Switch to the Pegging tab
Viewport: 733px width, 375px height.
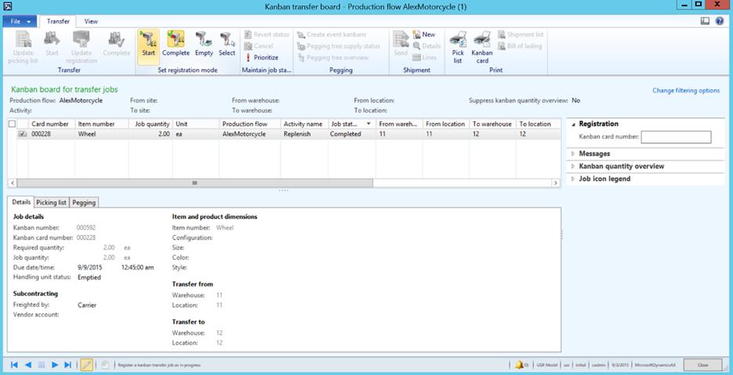(84, 202)
